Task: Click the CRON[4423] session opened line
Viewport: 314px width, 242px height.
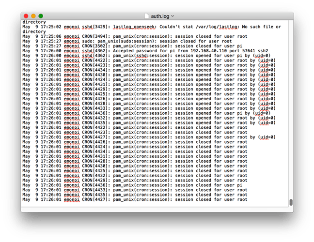Action: tap(149, 65)
